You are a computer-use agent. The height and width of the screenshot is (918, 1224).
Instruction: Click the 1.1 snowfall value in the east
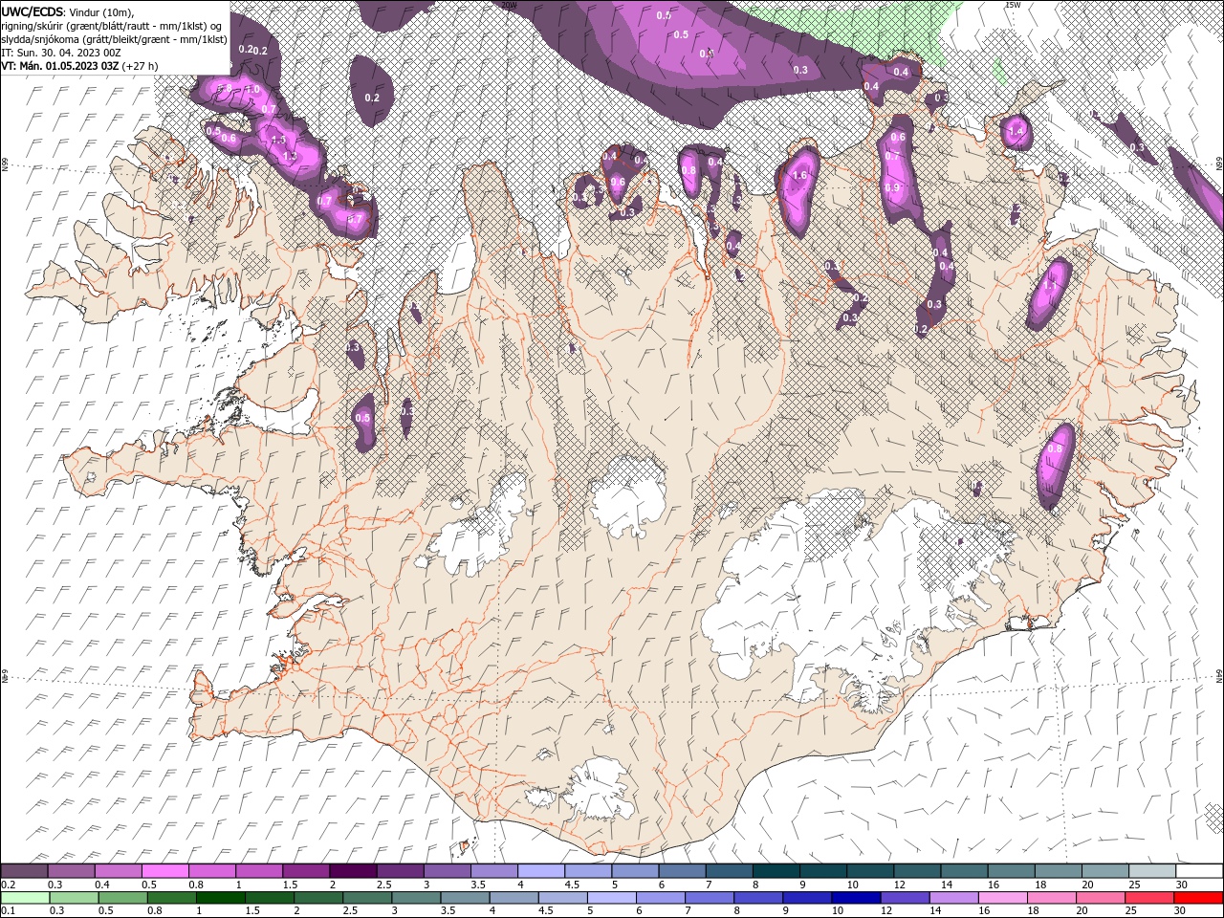coord(1050,286)
